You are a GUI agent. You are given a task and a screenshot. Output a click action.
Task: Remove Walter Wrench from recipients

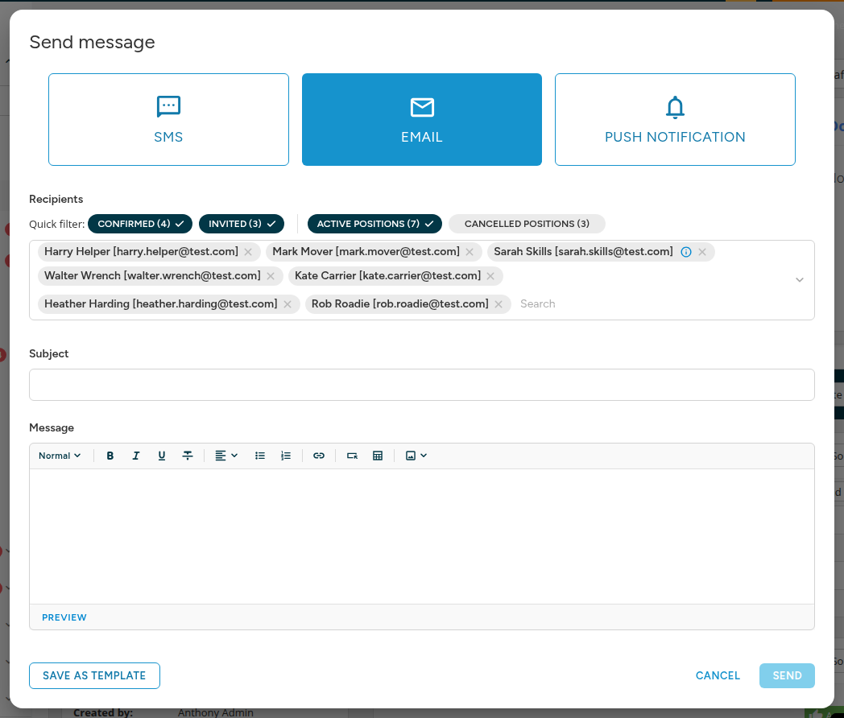(x=271, y=276)
